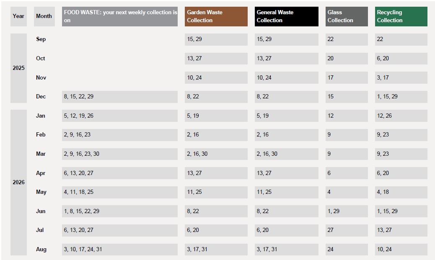This screenshot has height=260, width=435.
Task: Click December food waste dates 8, 15, 22, 29
Action: point(119,97)
